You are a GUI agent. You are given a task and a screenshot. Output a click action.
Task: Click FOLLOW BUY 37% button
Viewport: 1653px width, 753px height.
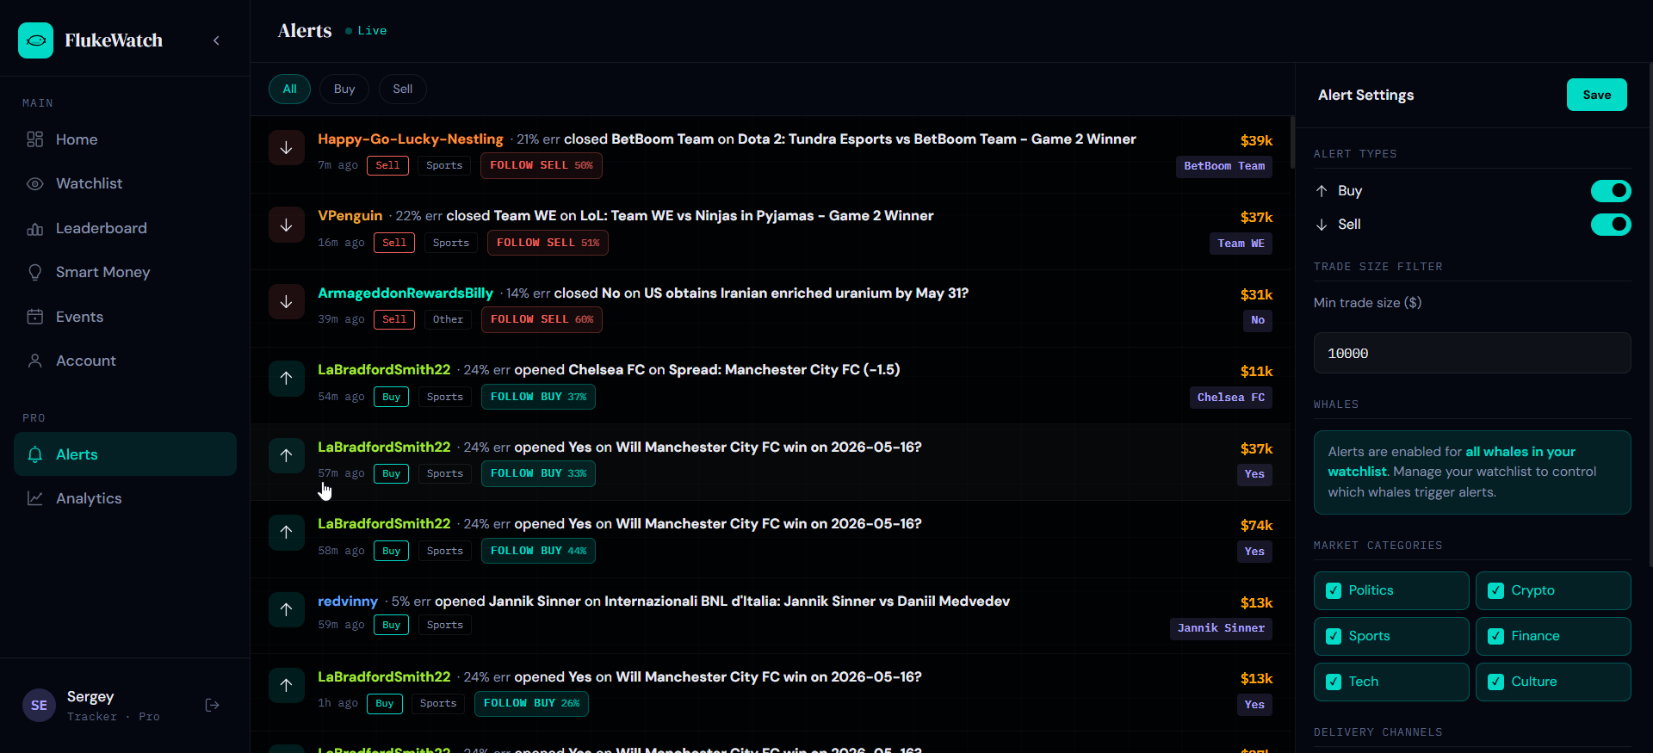click(x=538, y=397)
